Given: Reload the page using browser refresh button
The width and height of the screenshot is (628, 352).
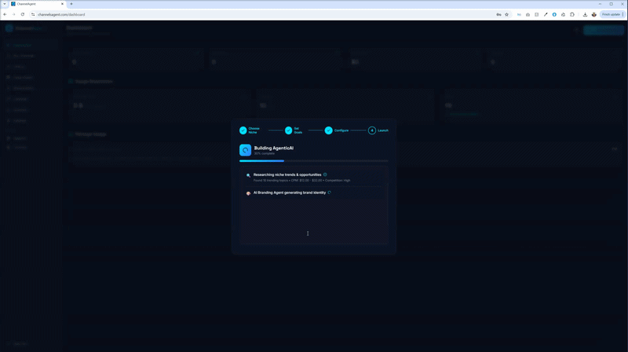Looking at the screenshot, I should click(x=23, y=14).
